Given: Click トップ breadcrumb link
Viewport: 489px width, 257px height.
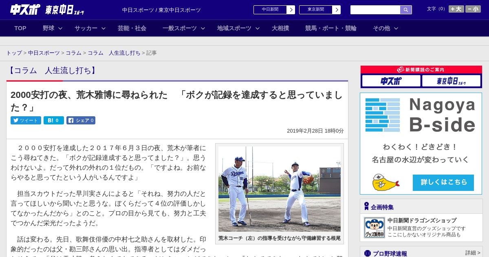Looking at the screenshot, I should click(x=14, y=53).
